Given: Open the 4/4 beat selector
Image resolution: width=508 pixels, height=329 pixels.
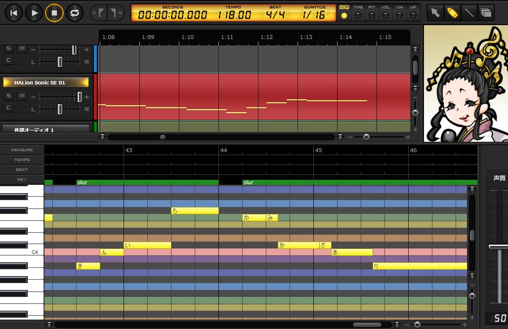Looking at the screenshot, I should pos(275,15).
